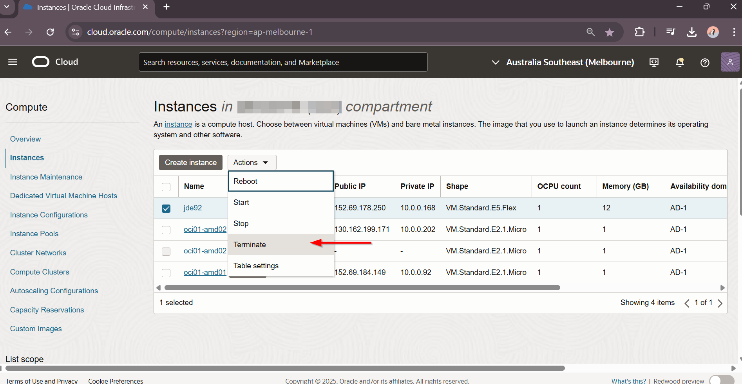742x384 pixels.
Task: Click the help question mark icon
Action: pyautogui.click(x=705, y=63)
